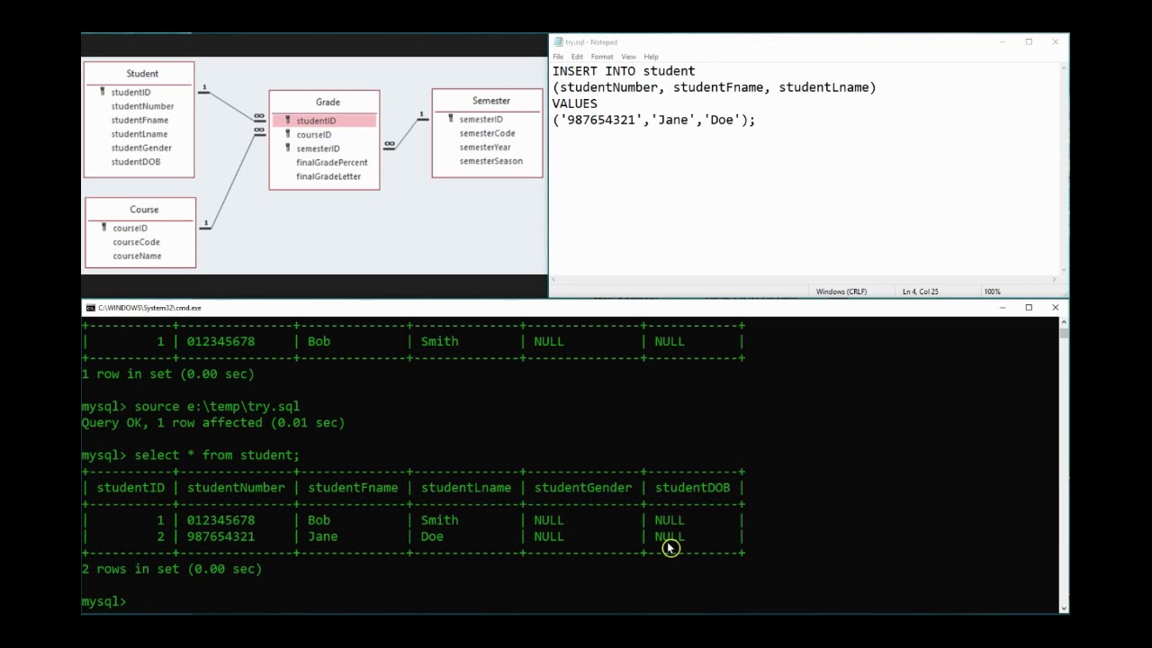Click studentDOB field in Student table
The height and width of the screenshot is (648, 1152).
[x=136, y=162]
